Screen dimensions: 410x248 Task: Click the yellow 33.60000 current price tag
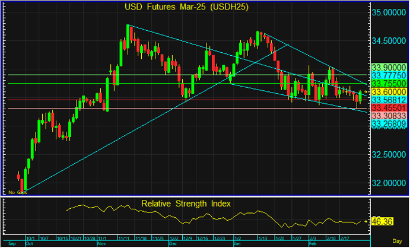[x=388, y=92]
